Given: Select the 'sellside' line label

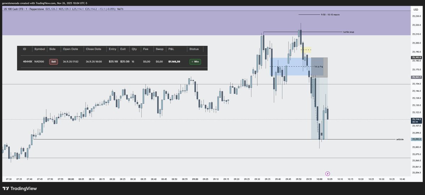Looking at the screenshot, I should pos(399,139).
